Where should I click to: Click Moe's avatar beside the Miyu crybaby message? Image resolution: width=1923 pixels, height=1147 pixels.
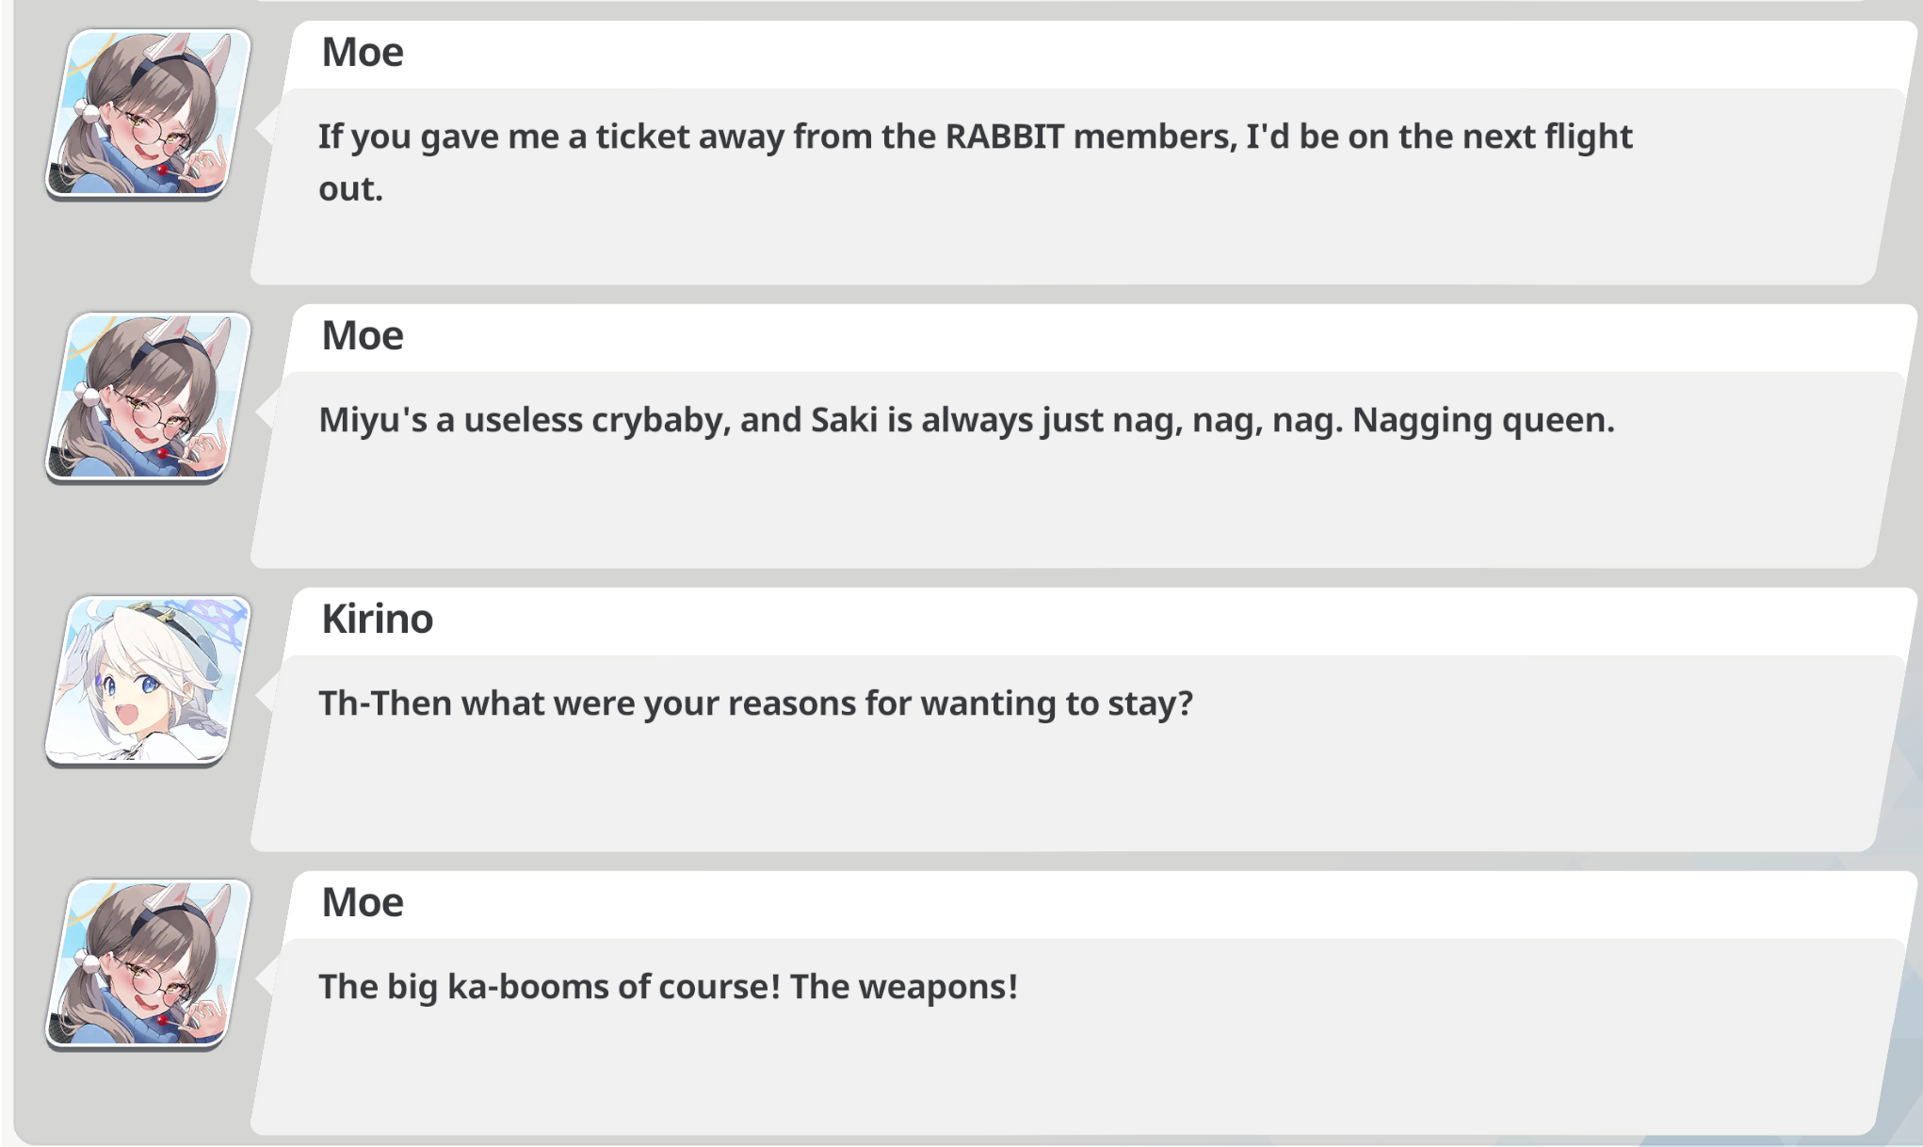coord(149,396)
